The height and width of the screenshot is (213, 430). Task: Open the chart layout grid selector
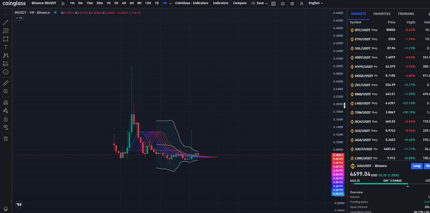click(x=273, y=3)
